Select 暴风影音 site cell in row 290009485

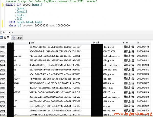pos(129,74)
